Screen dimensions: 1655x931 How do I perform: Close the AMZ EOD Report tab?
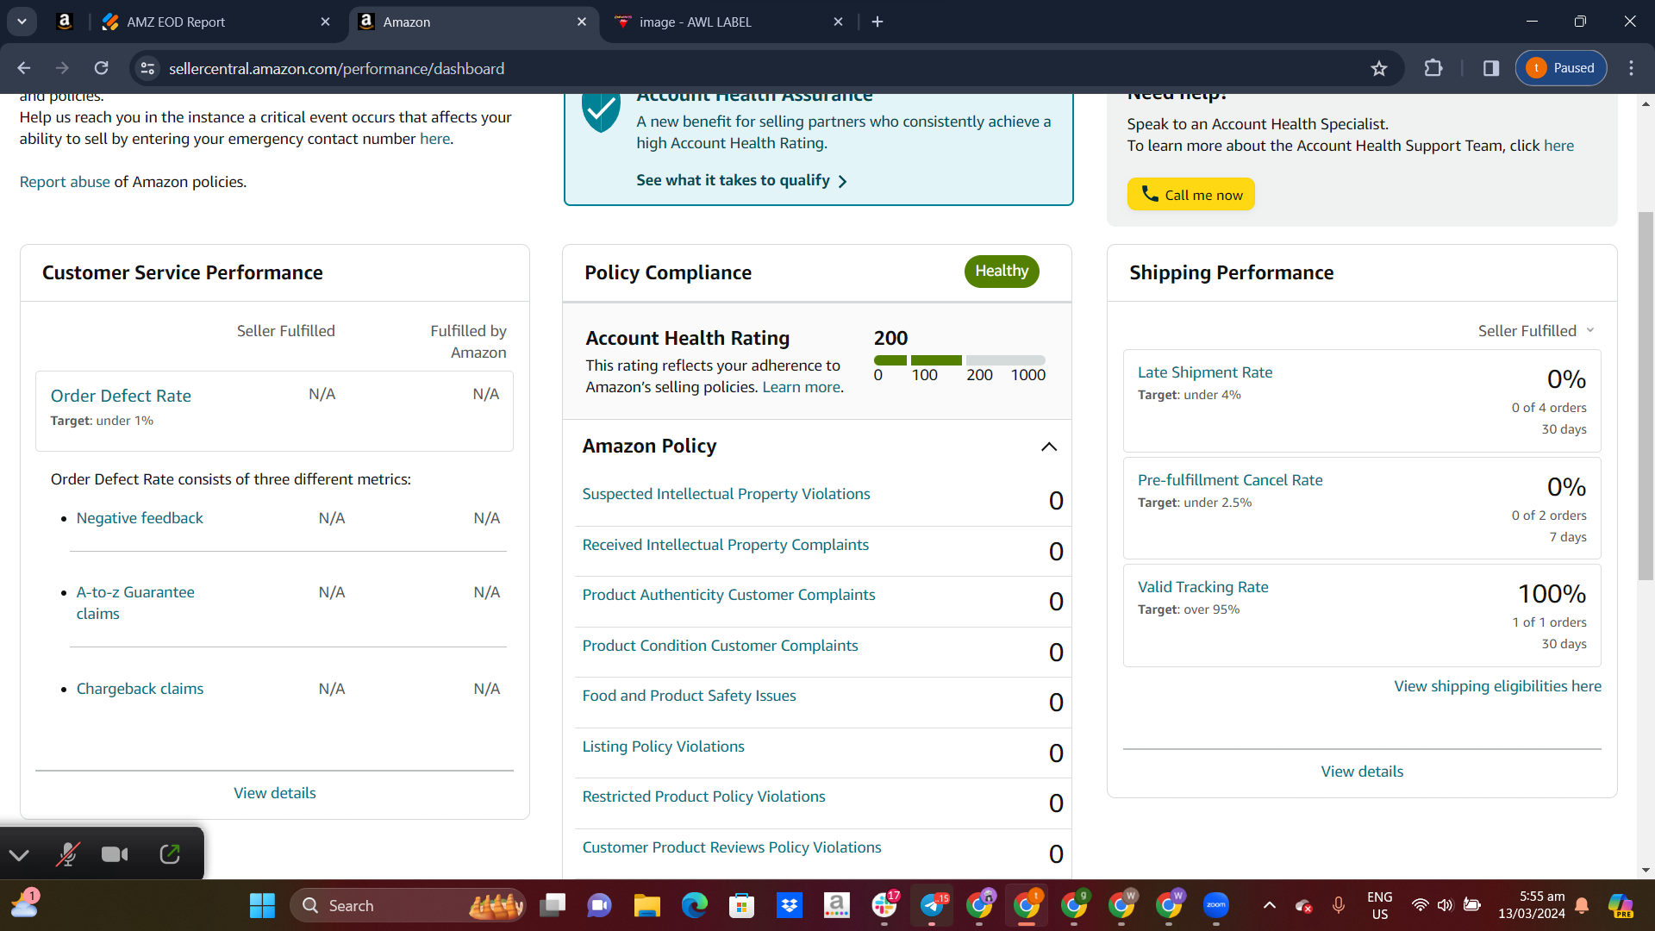[x=325, y=22]
